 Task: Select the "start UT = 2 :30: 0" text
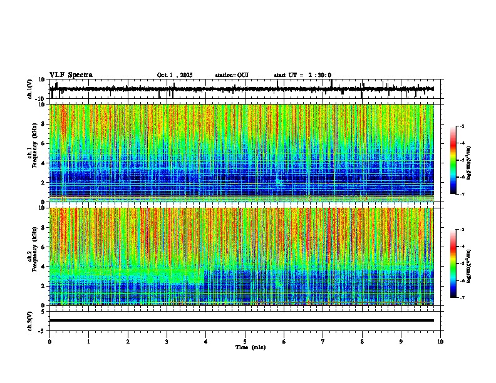(x=302, y=75)
